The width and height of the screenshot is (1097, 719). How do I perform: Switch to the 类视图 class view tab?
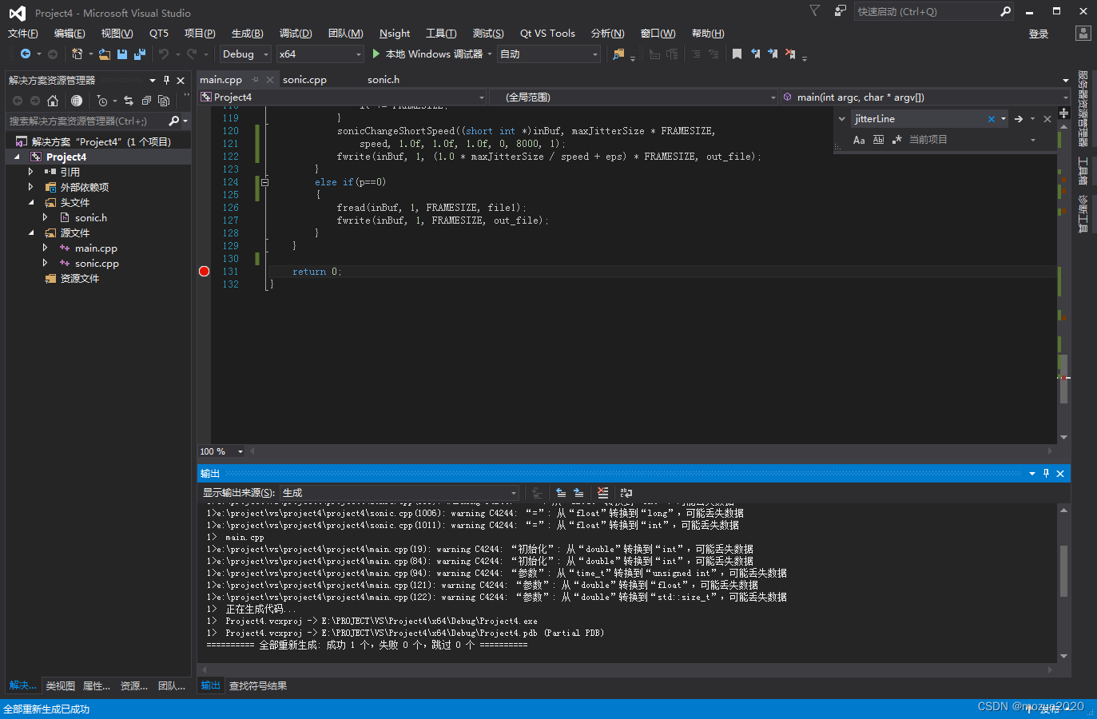(61, 685)
